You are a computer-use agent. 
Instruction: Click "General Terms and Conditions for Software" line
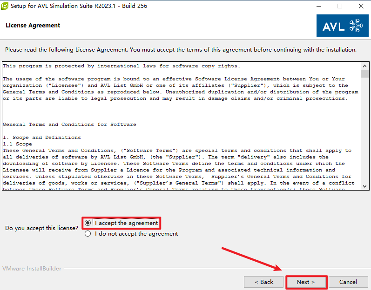pos(69,125)
